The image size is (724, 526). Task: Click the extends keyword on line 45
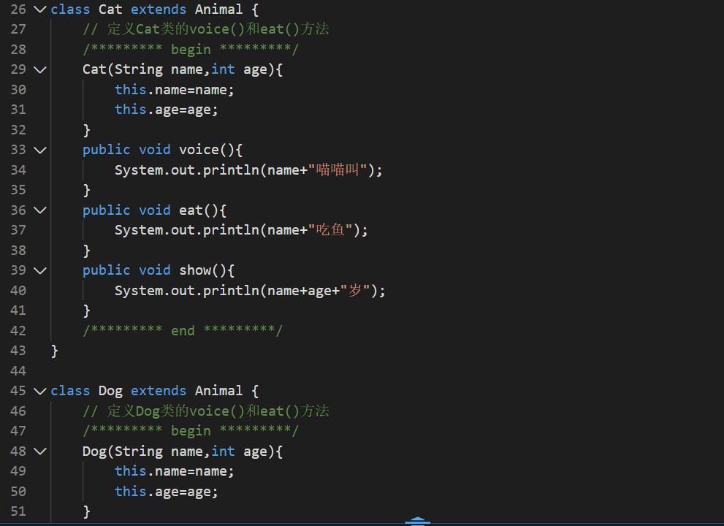coord(158,391)
